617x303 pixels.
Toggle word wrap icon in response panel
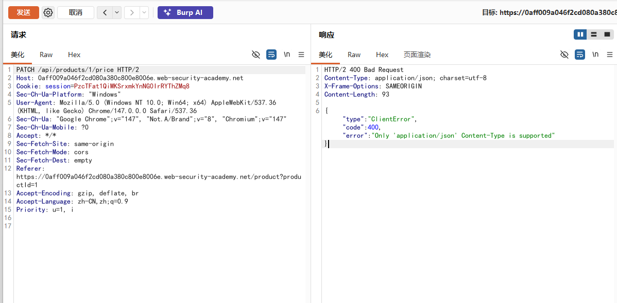[x=579, y=55]
